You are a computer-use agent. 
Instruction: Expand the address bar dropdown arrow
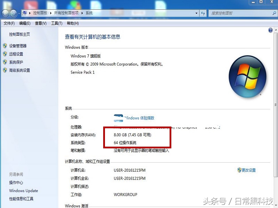[x=196, y=13]
